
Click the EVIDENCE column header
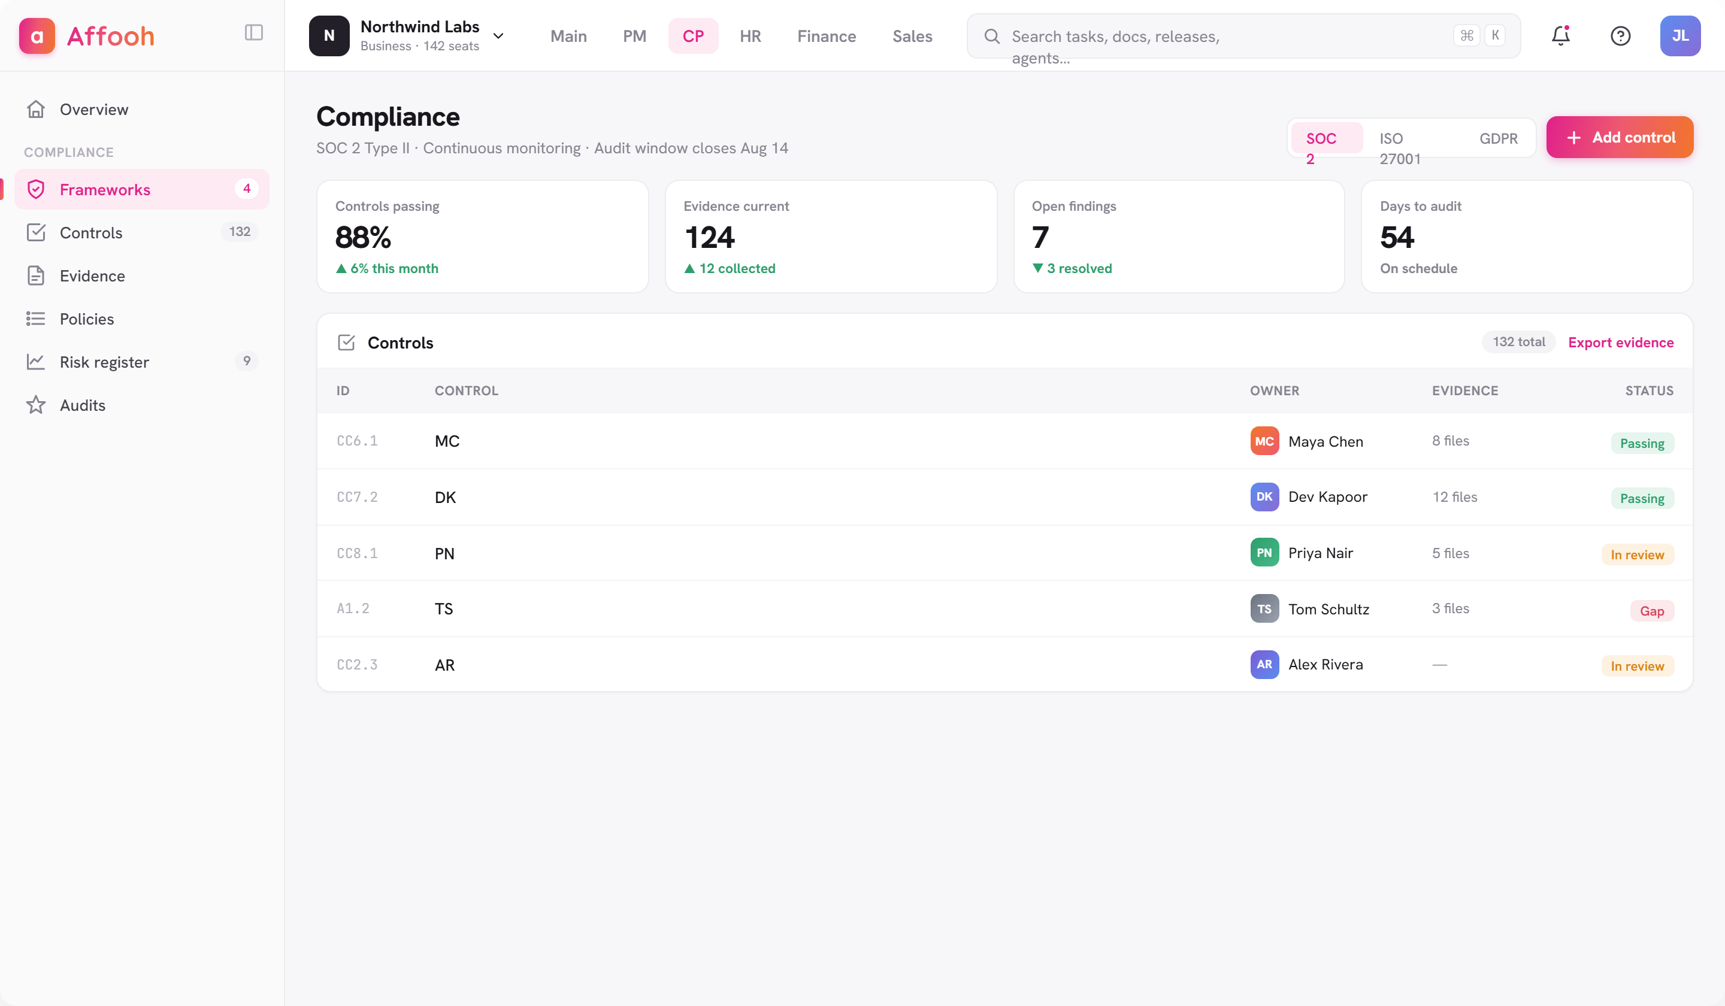pyautogui.click(x=1465, y=391)
